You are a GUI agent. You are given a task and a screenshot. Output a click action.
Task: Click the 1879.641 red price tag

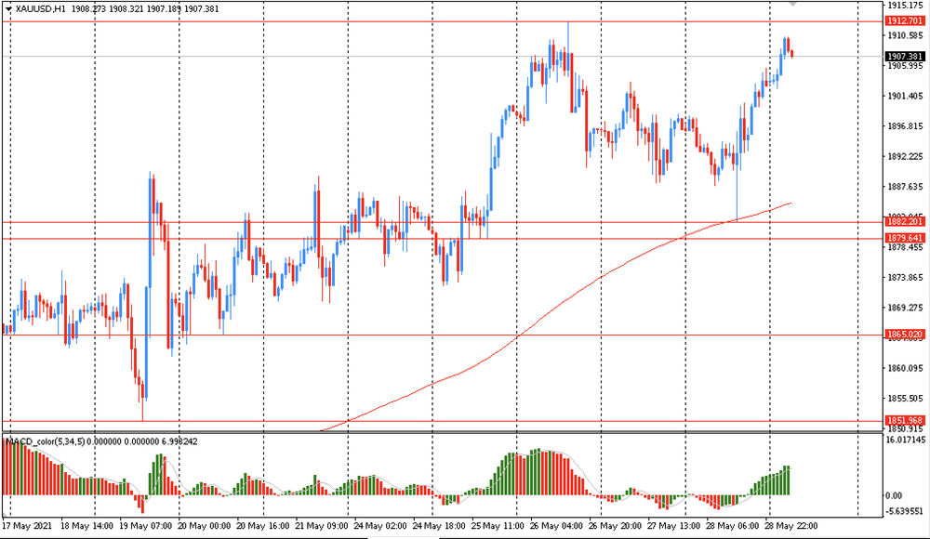[x=905, y=239]
